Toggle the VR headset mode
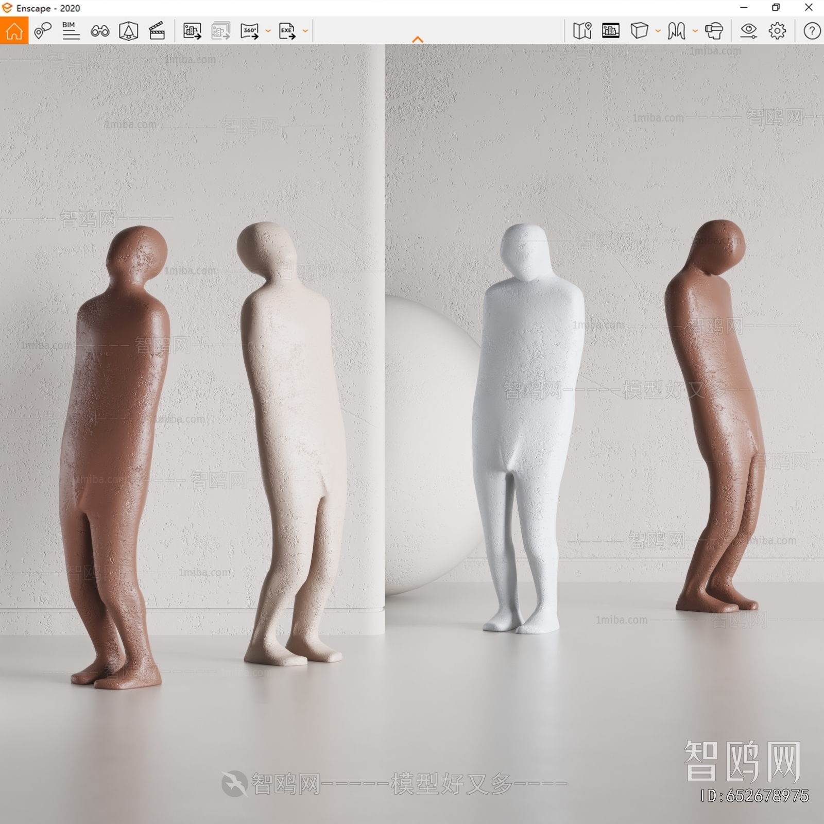This screenshot has height=824, width=824. point(714,31)
